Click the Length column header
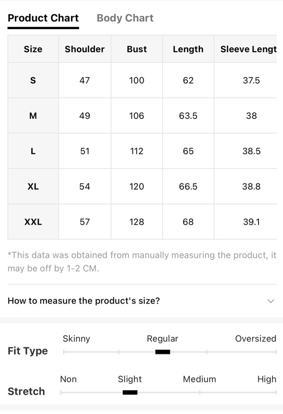Viewport: 283px width, 414px height. (x=188, y=49)
